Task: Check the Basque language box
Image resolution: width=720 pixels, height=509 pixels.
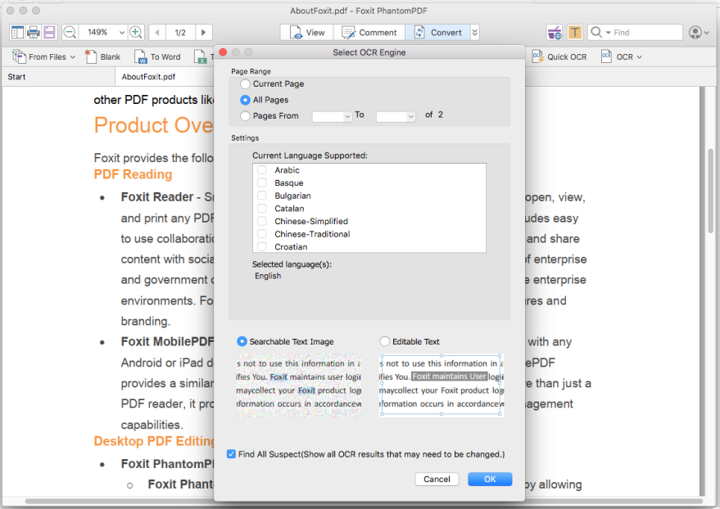Action: tap(262, 183)
